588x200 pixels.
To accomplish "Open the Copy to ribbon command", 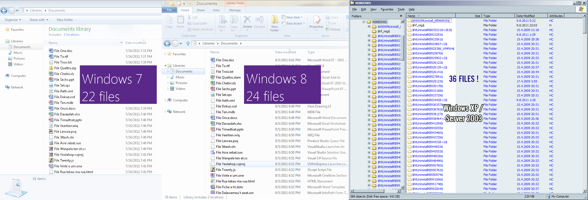I will (234, 23).
